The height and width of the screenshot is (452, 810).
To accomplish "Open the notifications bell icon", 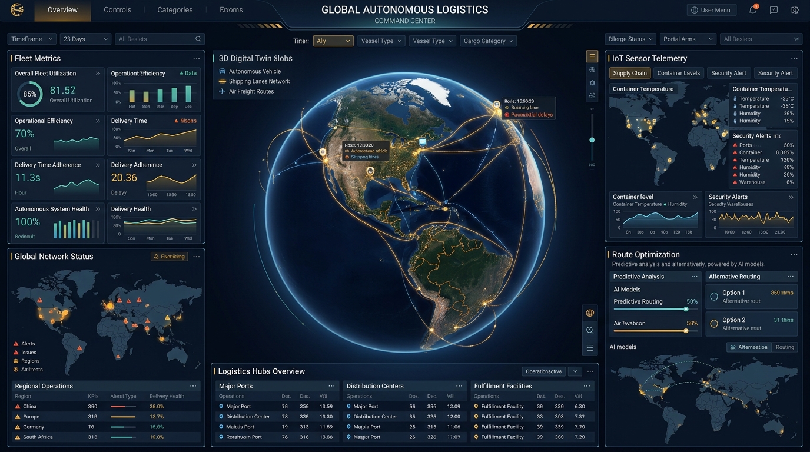I will 753,10.
